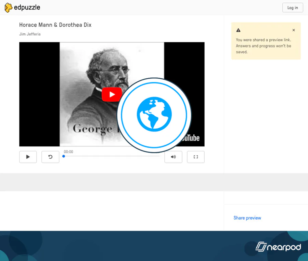This screenshot has height=261, width=308.
Task: Click the blue progress handle on timeline
Action: click(64, 156)
